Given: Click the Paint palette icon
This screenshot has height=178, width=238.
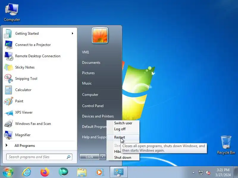Looking at the screenshot, I should coord(9,101).
